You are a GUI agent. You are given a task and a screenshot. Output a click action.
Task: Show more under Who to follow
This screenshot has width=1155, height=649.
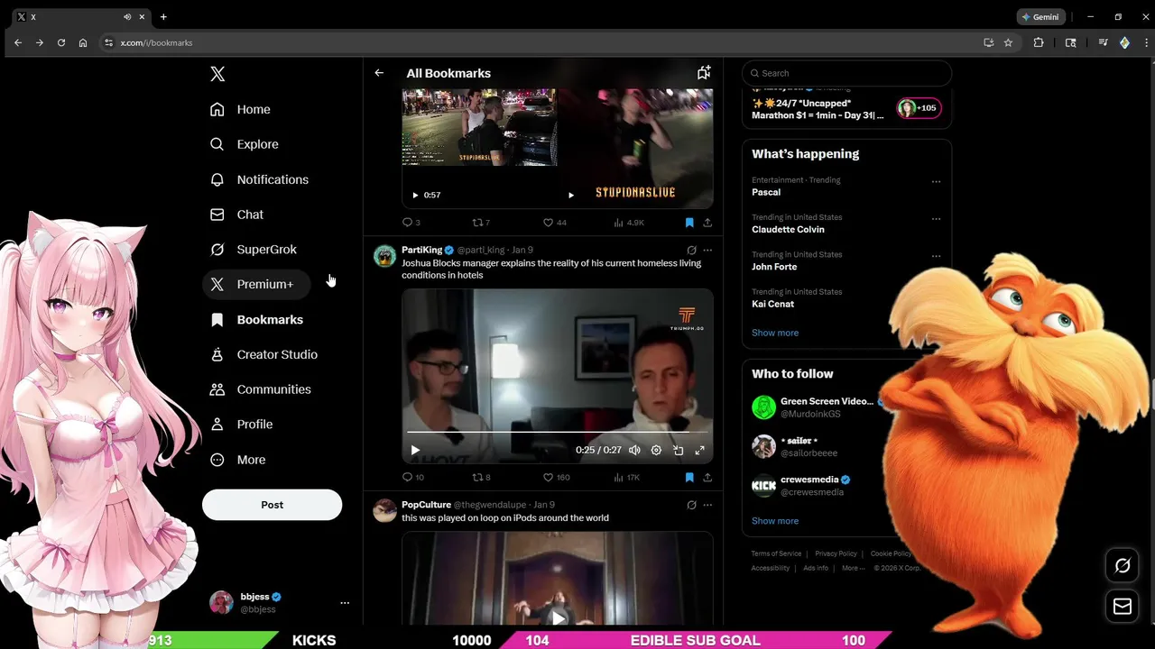(775, 521)
